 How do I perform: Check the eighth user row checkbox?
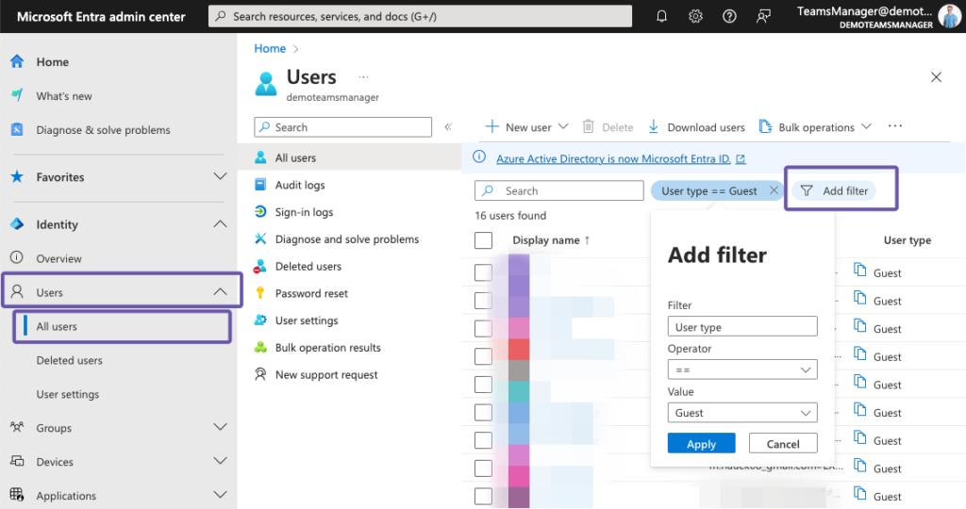[484, 468]
